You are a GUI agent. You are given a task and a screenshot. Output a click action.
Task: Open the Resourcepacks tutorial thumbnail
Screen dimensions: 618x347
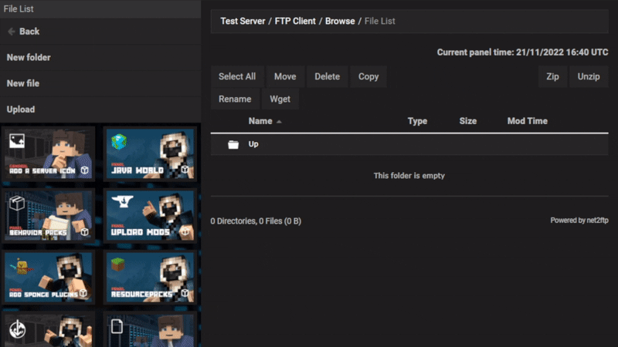(x=148, y=276)
